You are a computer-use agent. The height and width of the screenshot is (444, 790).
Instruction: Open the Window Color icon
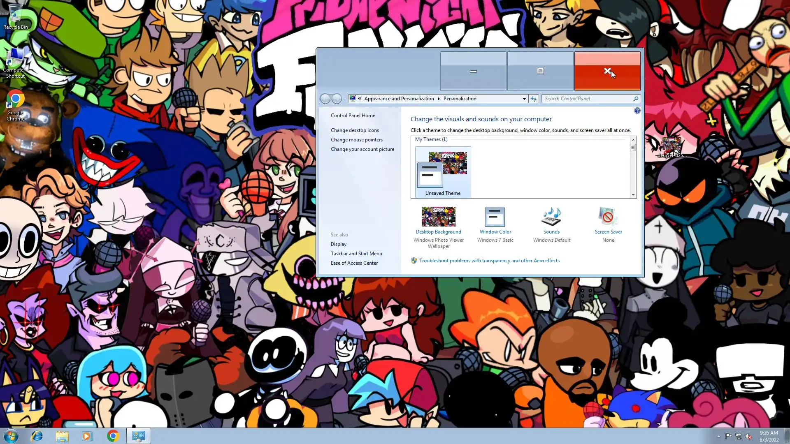pos(495,217)
